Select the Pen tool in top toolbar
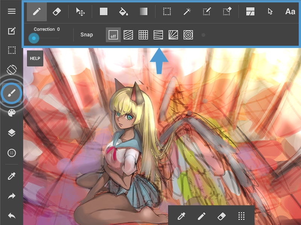The image size is (301, 225). point(36,12)
